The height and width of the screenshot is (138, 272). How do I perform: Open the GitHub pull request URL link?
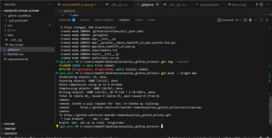141,107
